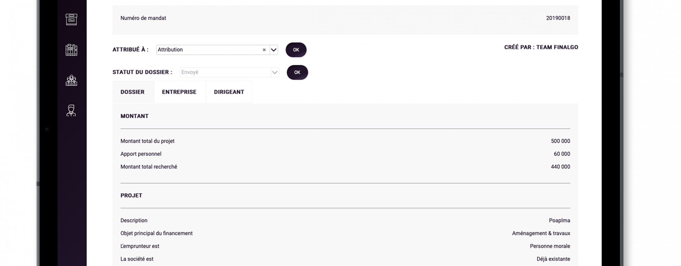Image resolution: width=681 pixels, height=266 pixels.
Task: Open the advisor person sidebar icon
Action: click(71, 111)
